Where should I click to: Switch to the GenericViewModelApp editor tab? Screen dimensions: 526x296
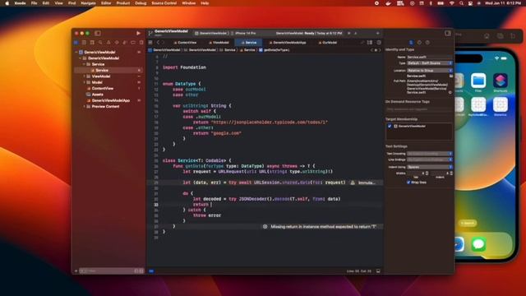pyautogui.click(x=288, y=43)
